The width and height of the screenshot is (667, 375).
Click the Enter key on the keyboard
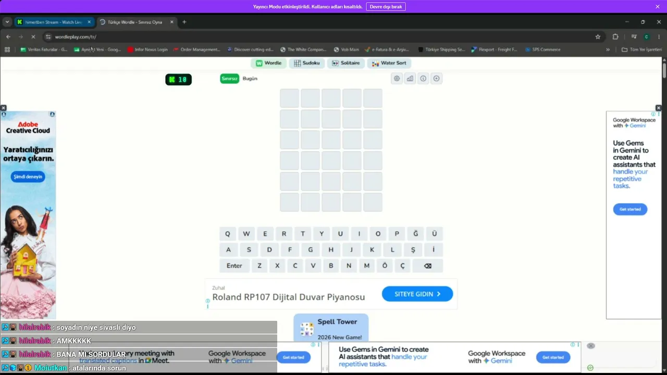(x=234, y=266)
